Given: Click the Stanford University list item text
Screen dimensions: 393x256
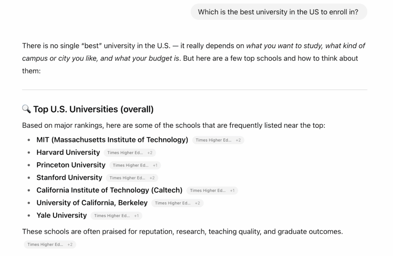Looking at the screenshot, I should click(x=69, y=178).
